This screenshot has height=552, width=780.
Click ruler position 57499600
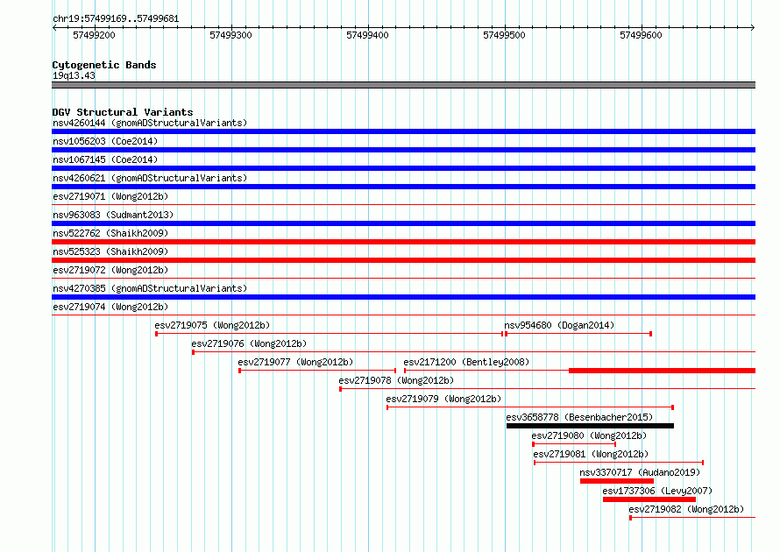[x=642, y=35]
